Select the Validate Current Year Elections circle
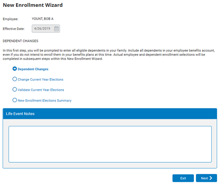220x185 pixels. 15,90
